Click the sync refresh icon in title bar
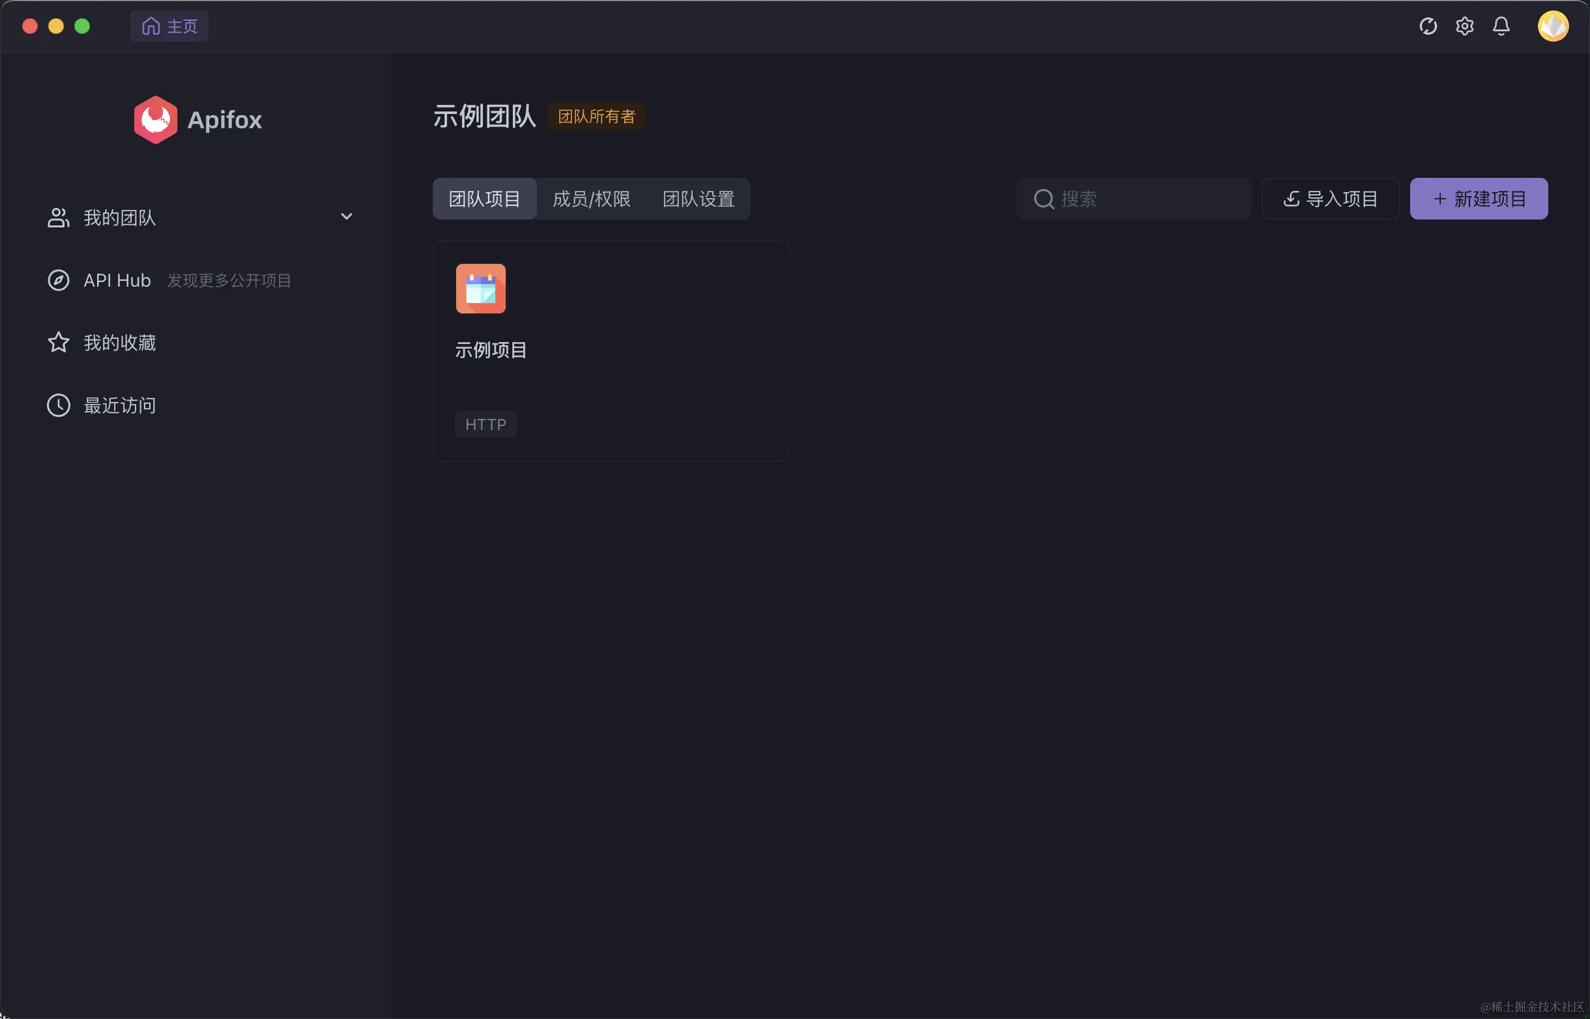This screenshot has width=1590, height=1019. point(1428,27)
